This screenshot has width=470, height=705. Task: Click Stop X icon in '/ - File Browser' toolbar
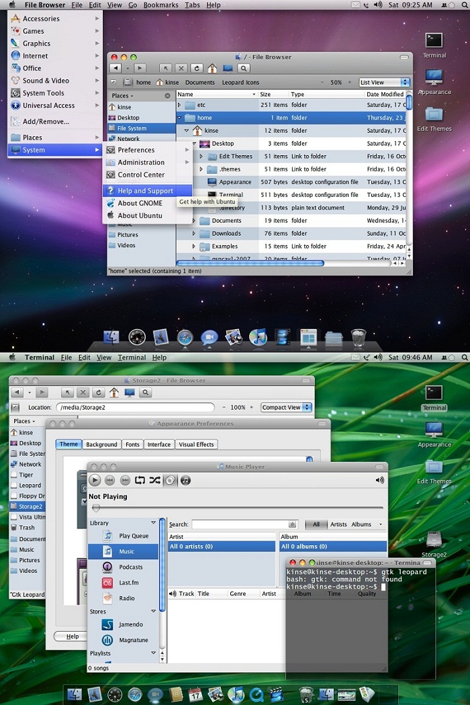point(181,68)
